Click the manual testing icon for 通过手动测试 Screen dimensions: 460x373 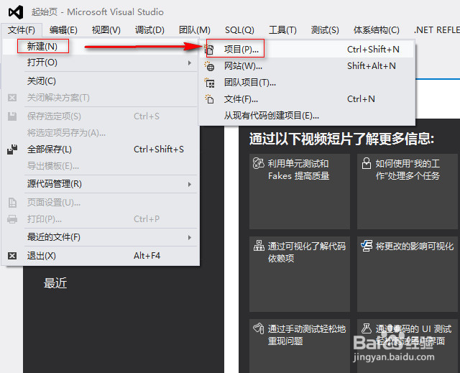(x=259, y=328)
